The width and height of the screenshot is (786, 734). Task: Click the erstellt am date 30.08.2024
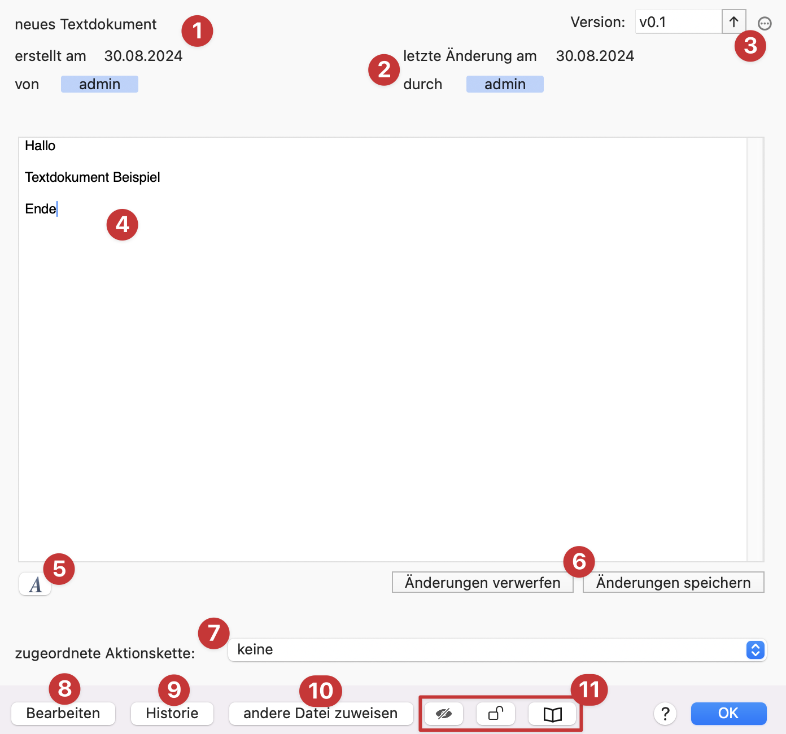[143, 56]
